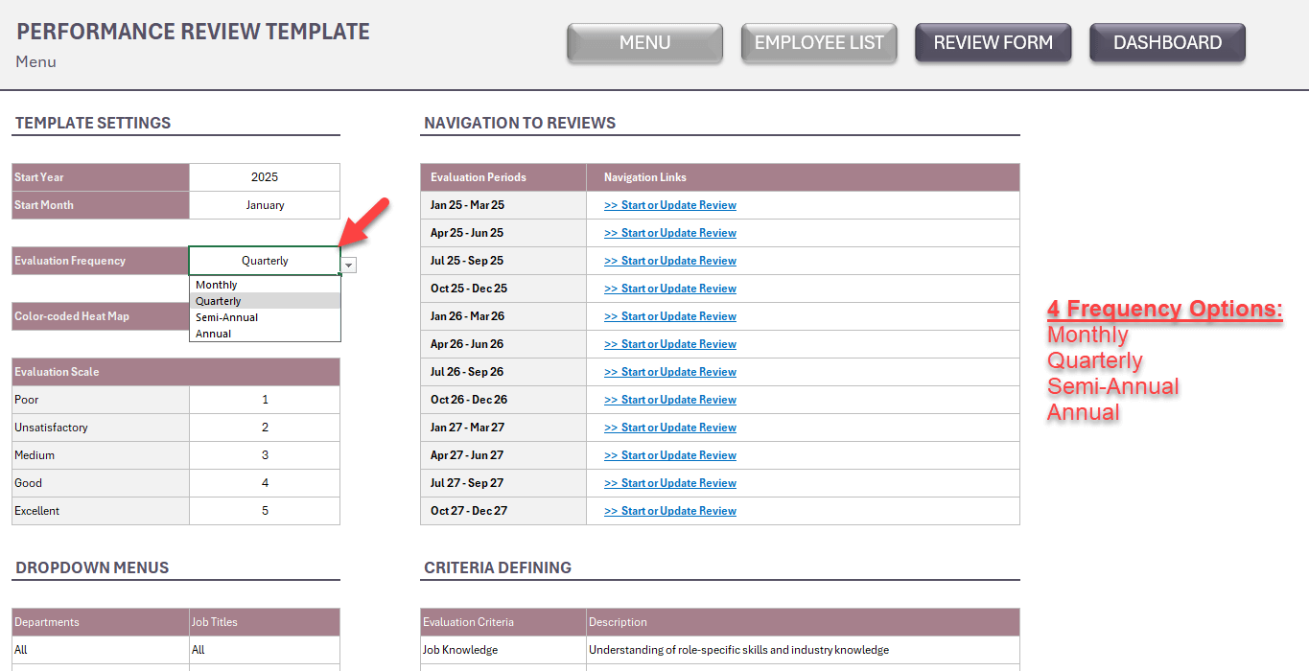Screen dimensions: 1309x671
Task: Select the Jan 25 - Mar 25 period cell
Action: tap(503, 205)
